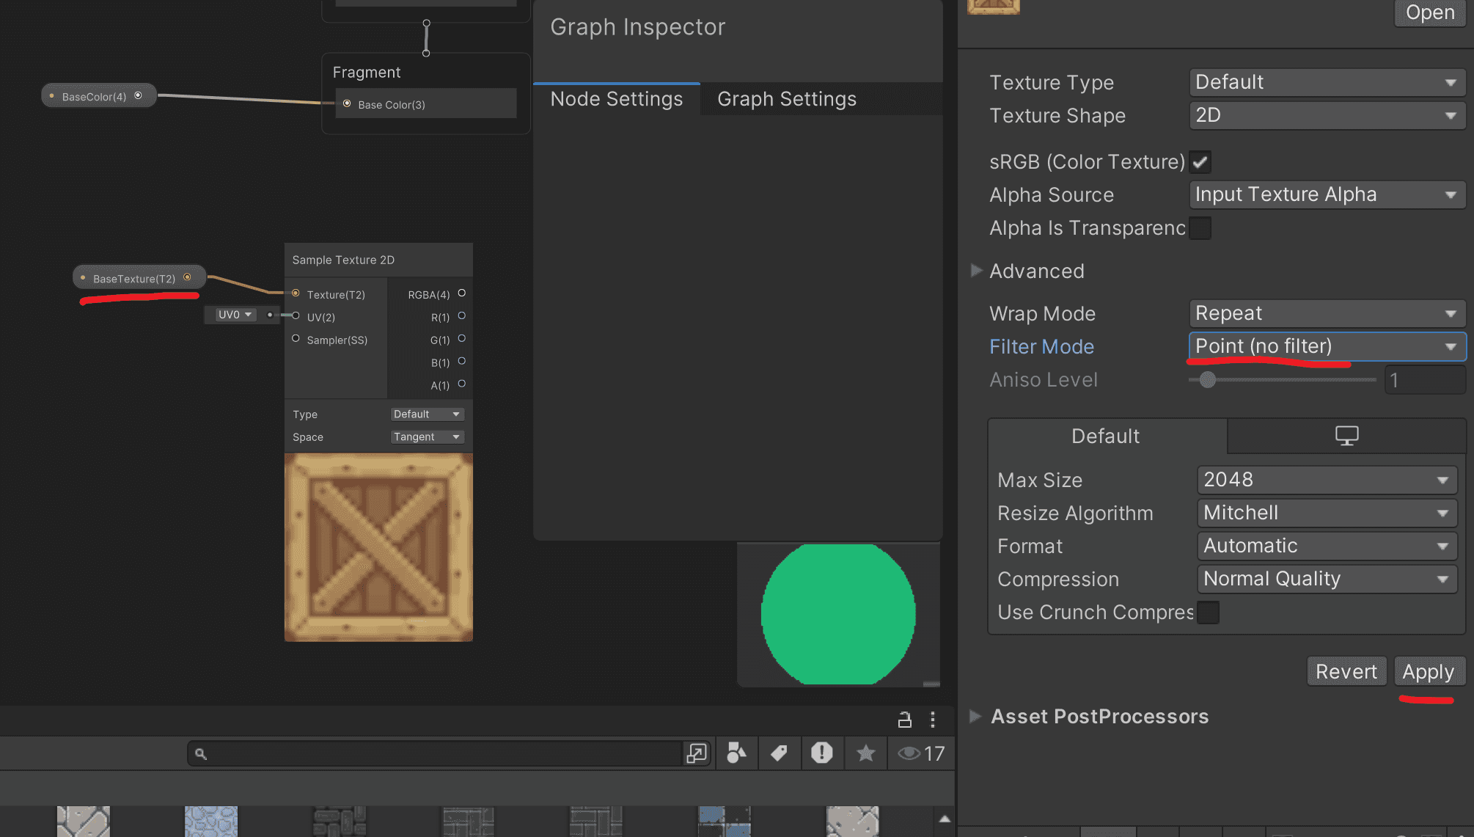
Task: Click the search-by-import-log-type icon
Action: point(821,753)
